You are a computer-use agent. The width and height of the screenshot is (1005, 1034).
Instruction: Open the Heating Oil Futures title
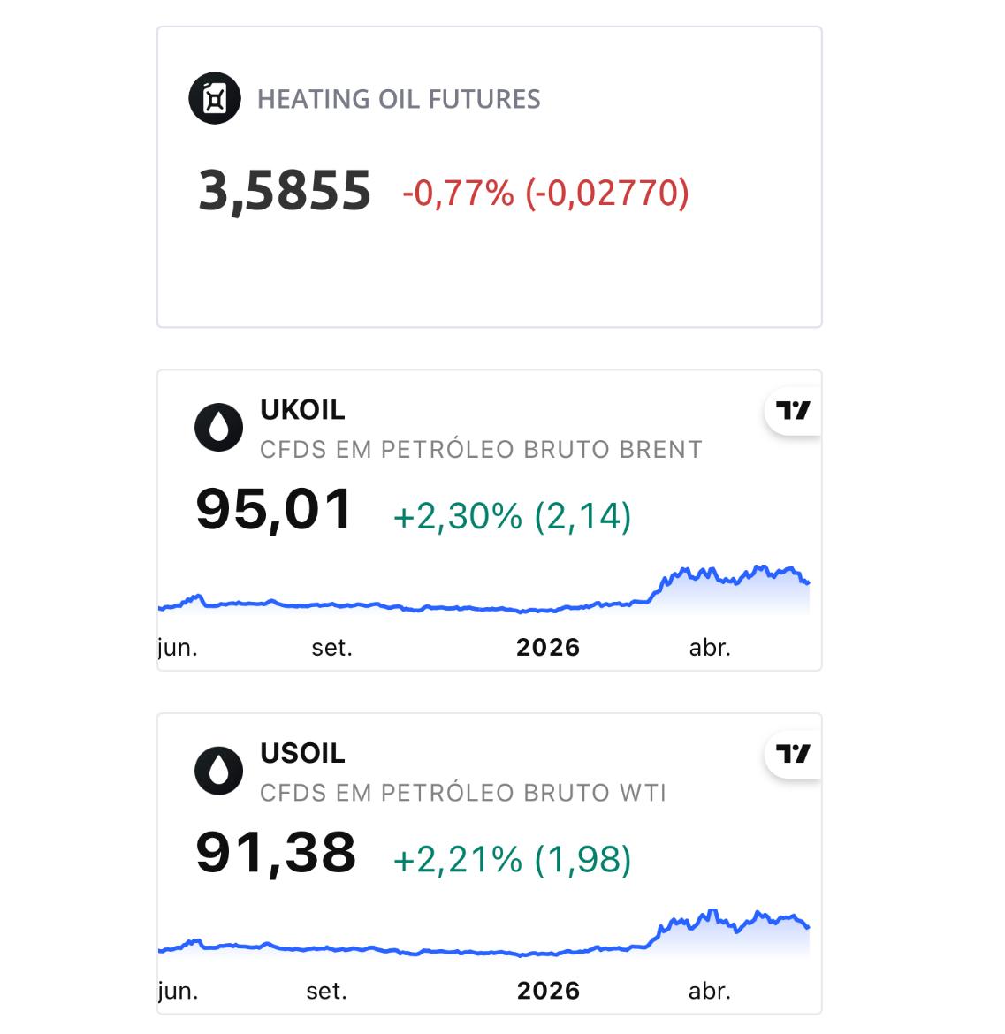point(399,99)
